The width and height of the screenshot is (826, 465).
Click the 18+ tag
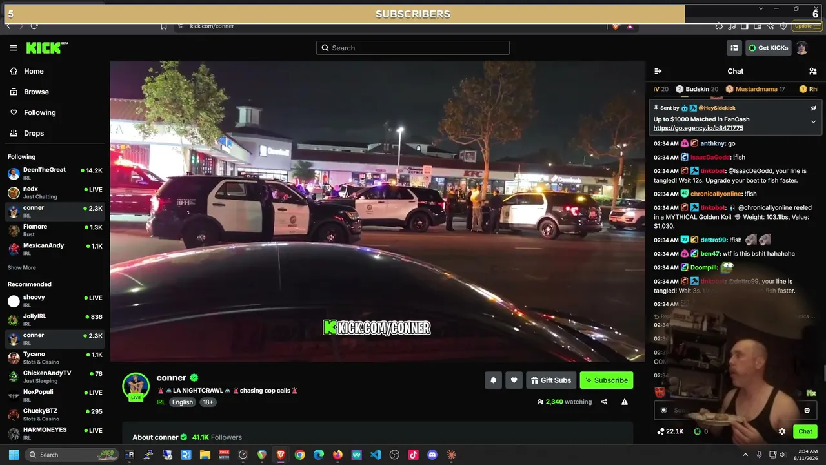208,402
